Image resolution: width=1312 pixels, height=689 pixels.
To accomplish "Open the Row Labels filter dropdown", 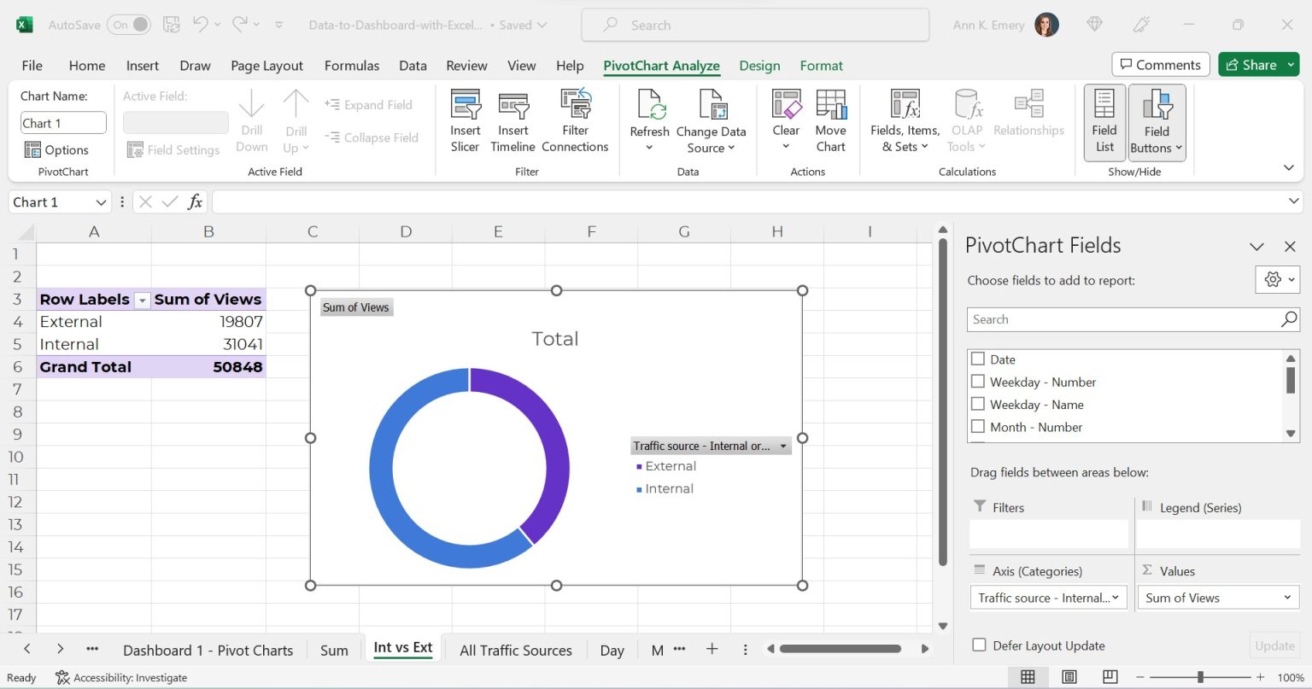I will (x=142, y=300).
